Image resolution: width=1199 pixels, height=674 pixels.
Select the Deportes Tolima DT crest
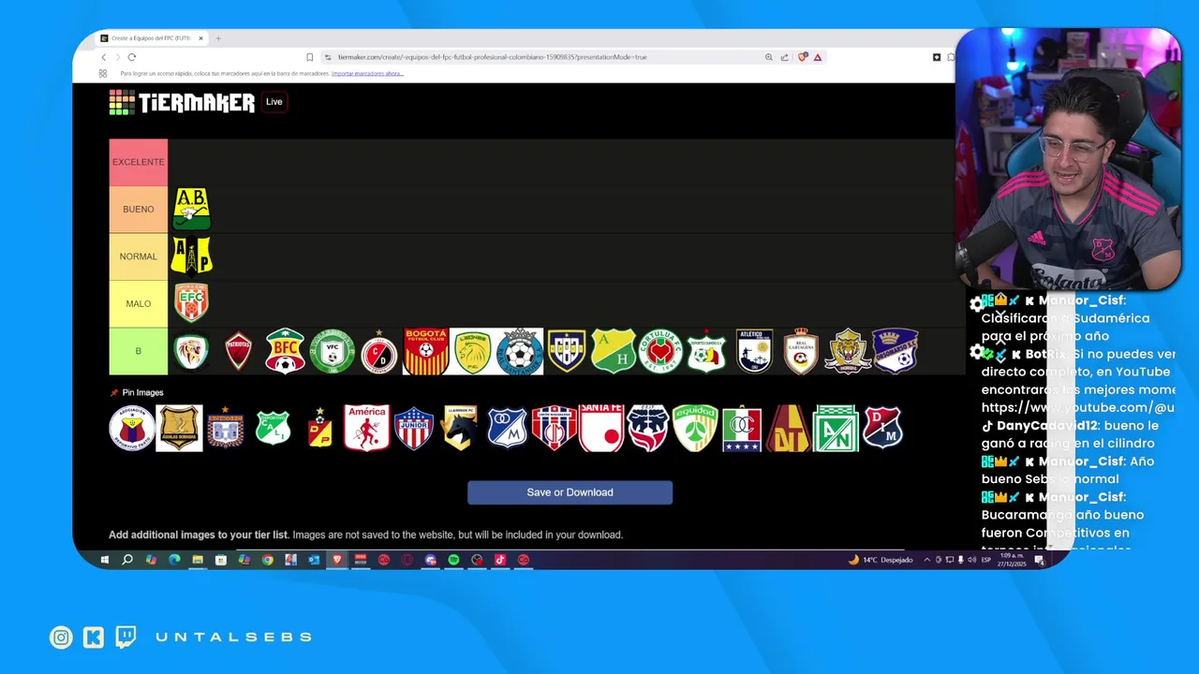(788, 428)
